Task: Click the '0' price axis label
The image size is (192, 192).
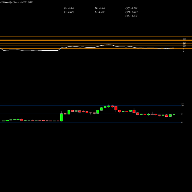Action: 182,122
